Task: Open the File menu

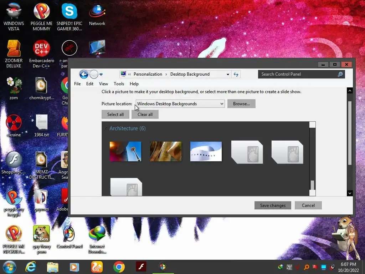Action: tap(77, 83)
